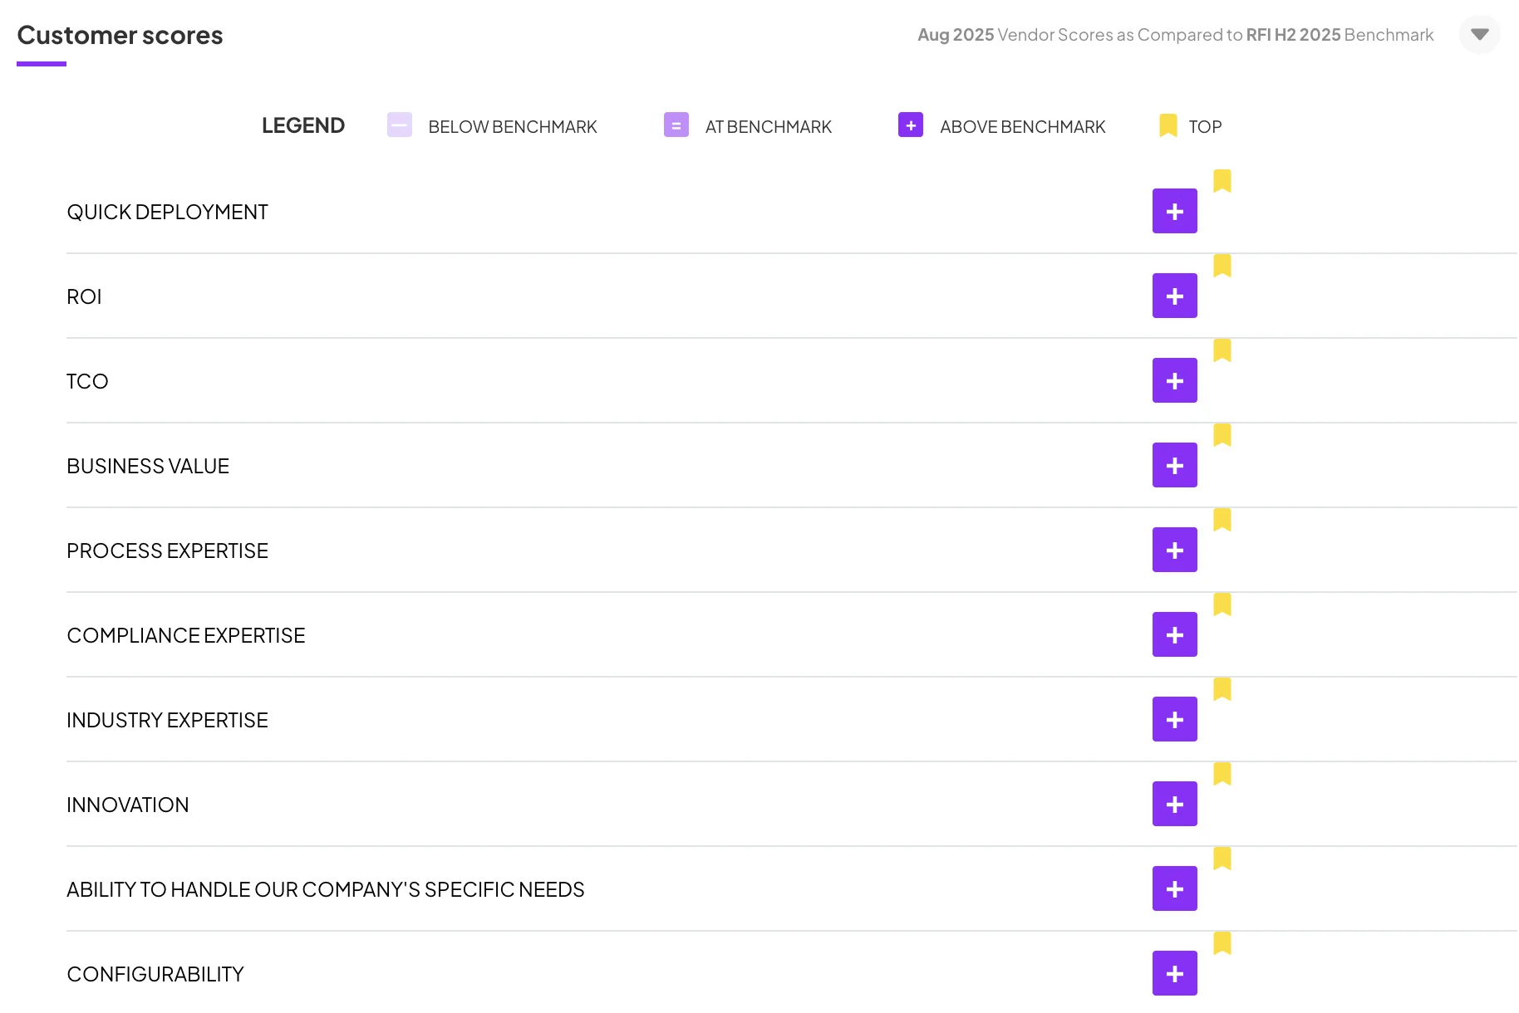Select the Customer scores tab heading

120,36
